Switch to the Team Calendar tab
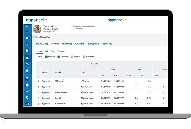The height and width of the screenshot is (129, 191). pos(93,44)
